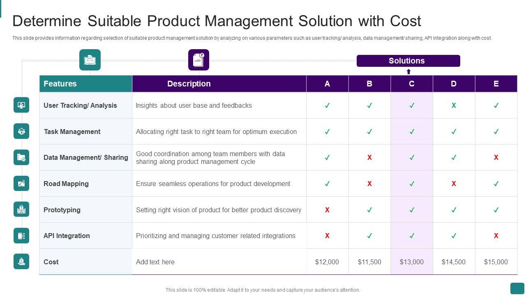The image size is (526, 295).
Task: Click the User Tracking/Analysis row icon
Action: [21, 105]
